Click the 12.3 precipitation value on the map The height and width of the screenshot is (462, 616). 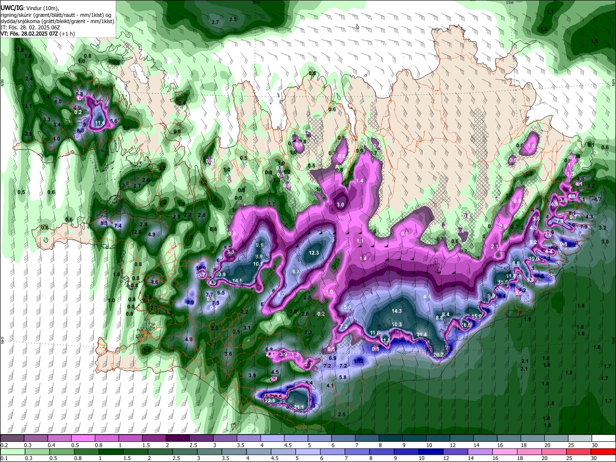point(314,253)
